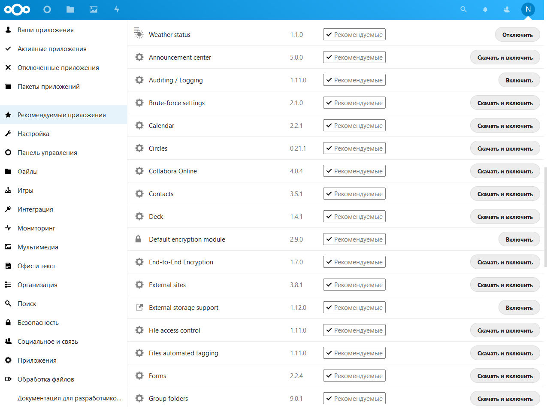Select Отключённые приложения in the sidebar

click(x=63, y=68)
